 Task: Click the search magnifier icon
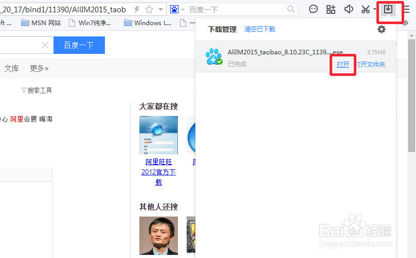pyautogui.click(x=291, y=10)
